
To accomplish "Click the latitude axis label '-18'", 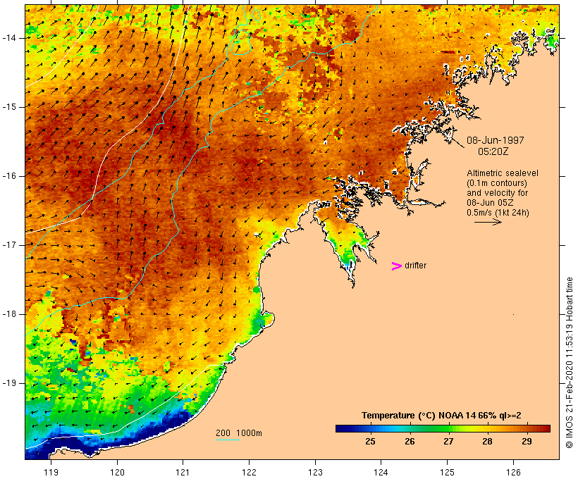I will [x=9, y=314].
